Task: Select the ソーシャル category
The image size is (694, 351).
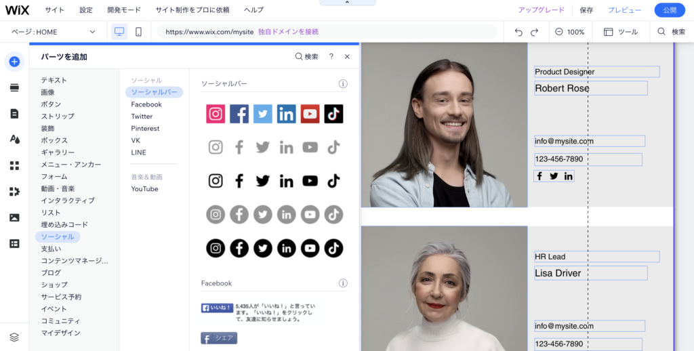Action: pos(58,236)
